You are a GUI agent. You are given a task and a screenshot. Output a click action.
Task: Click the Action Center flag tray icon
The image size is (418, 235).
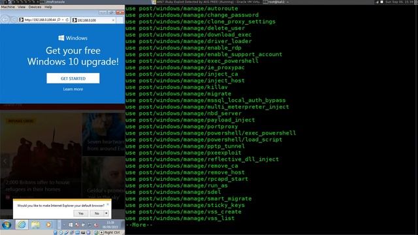tap(83, 225)
